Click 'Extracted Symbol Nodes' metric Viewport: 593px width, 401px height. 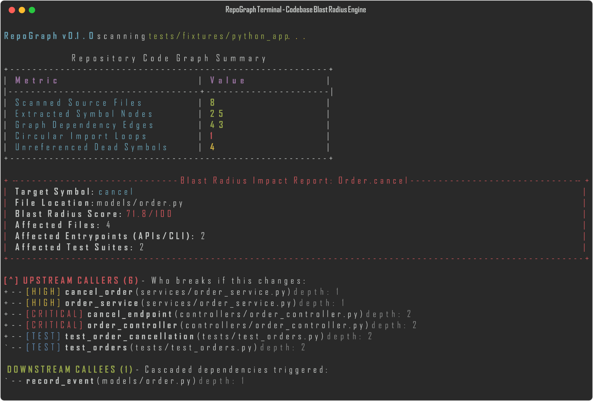click(x=84, y=114)
